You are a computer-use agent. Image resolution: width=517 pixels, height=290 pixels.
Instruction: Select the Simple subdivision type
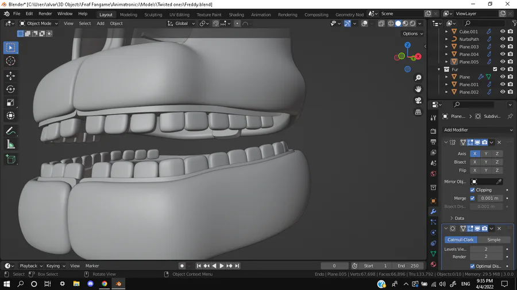493,240
